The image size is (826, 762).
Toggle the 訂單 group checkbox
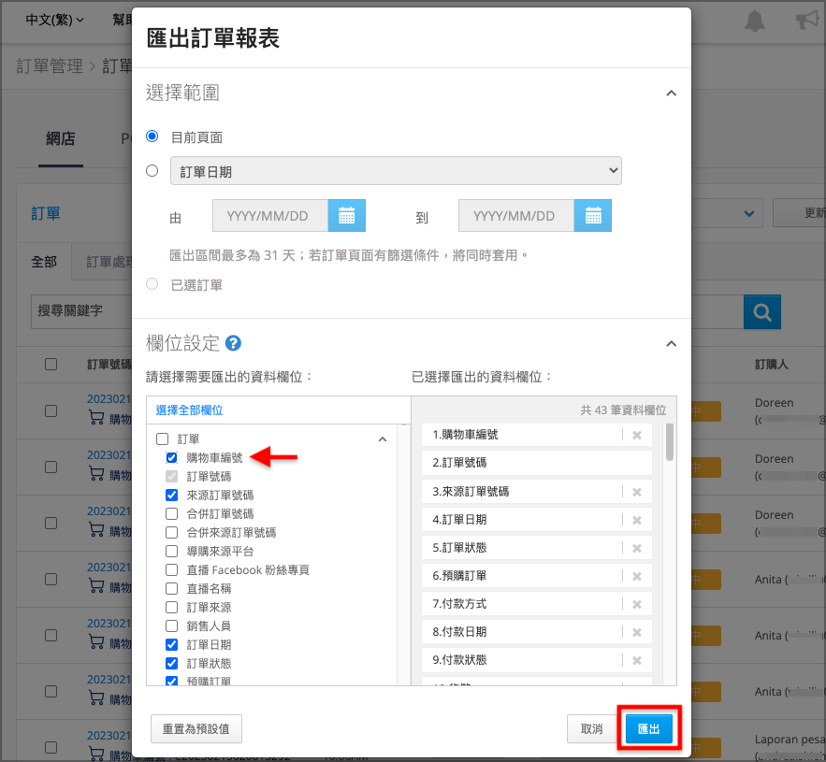(x=162, y=439)
